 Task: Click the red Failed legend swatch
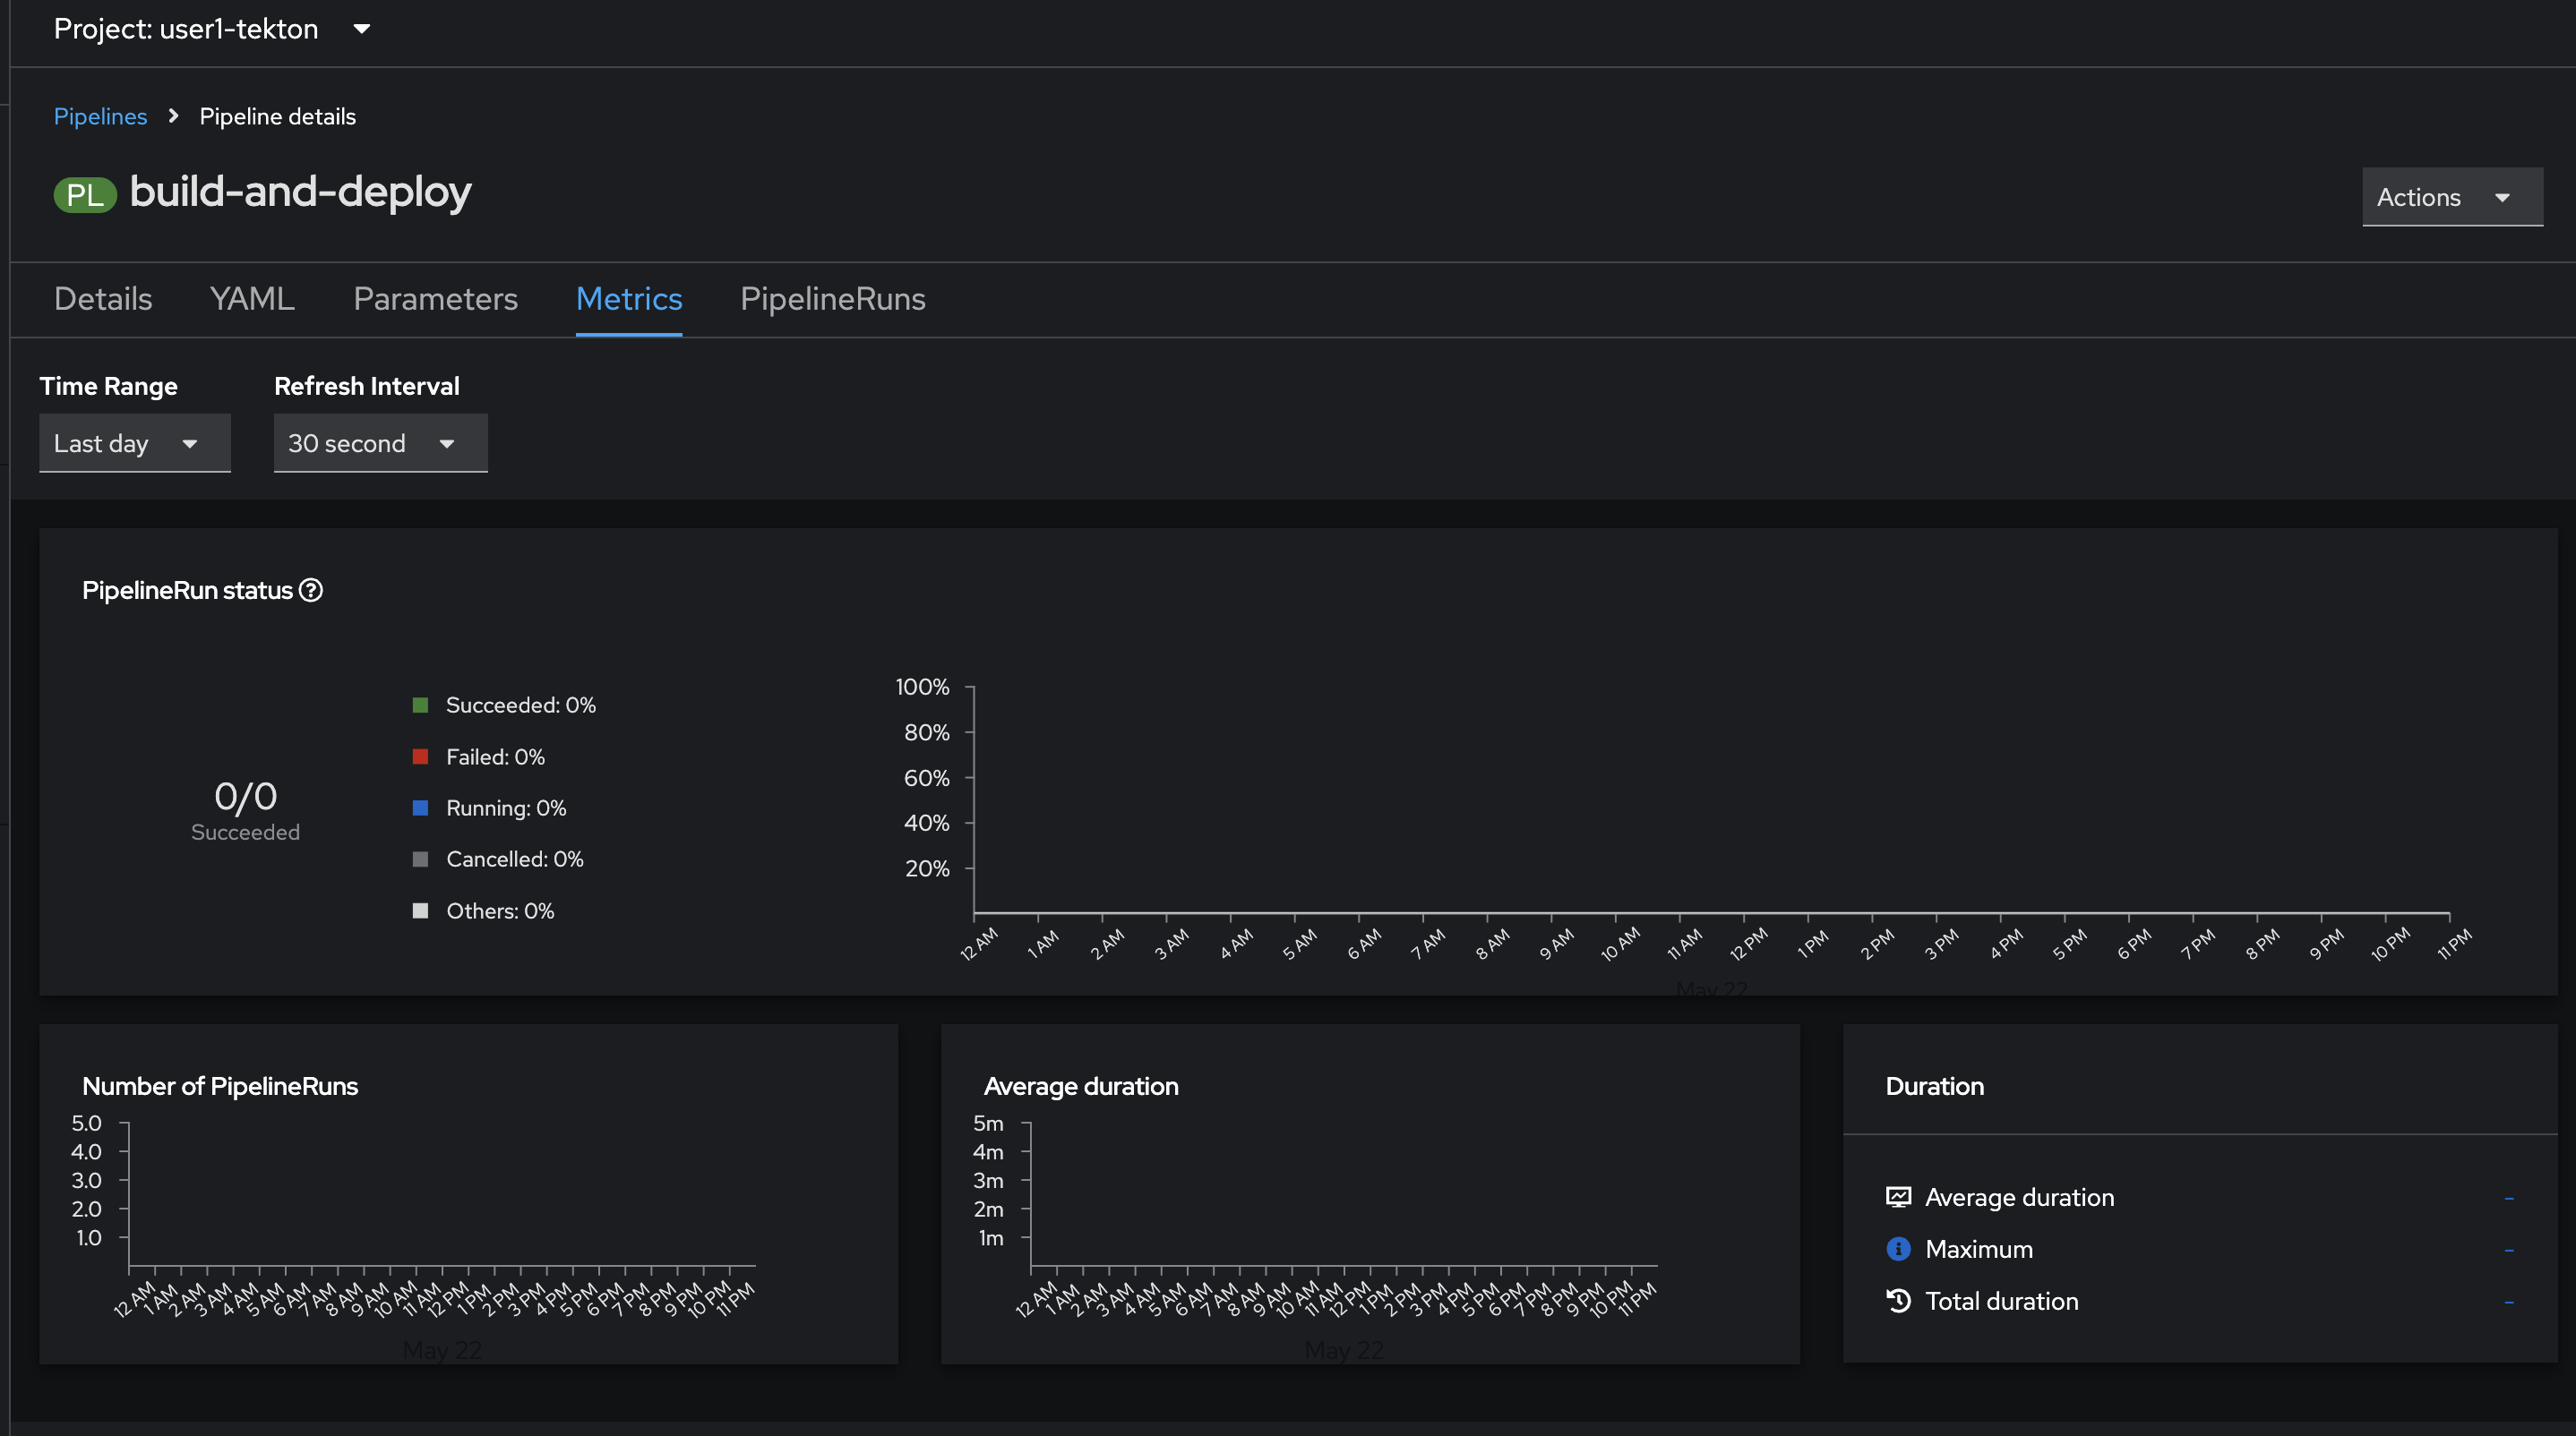click(421, 756)
